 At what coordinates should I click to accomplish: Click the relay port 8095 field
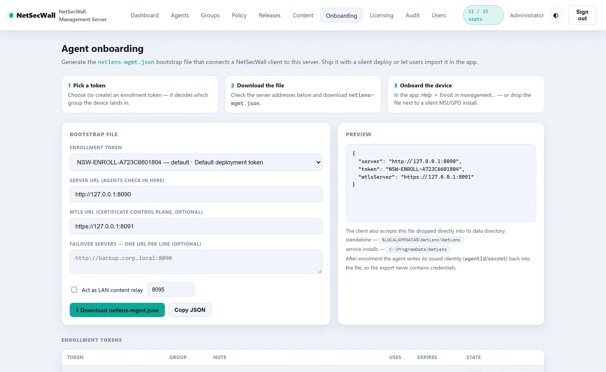[x=171, y=290]
